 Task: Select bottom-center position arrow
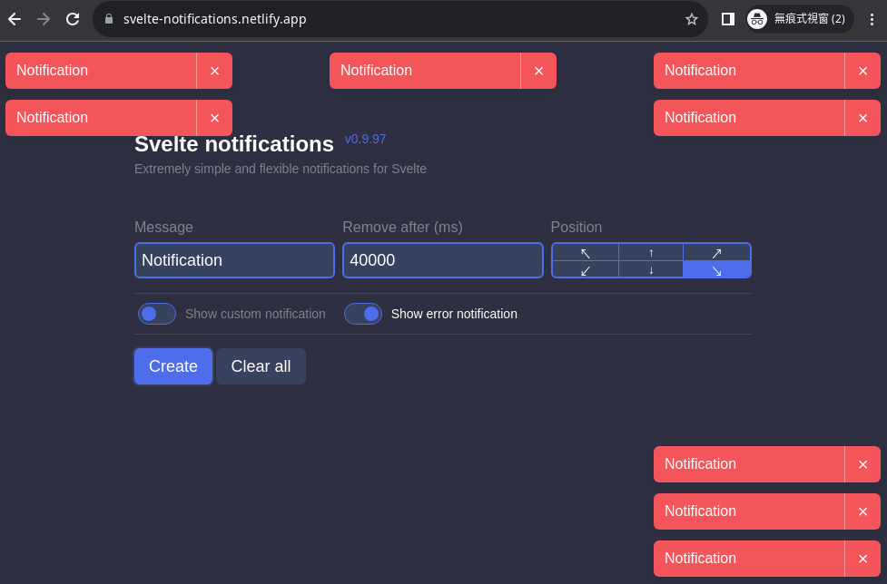pyautogui.click(x=651, y=270)
